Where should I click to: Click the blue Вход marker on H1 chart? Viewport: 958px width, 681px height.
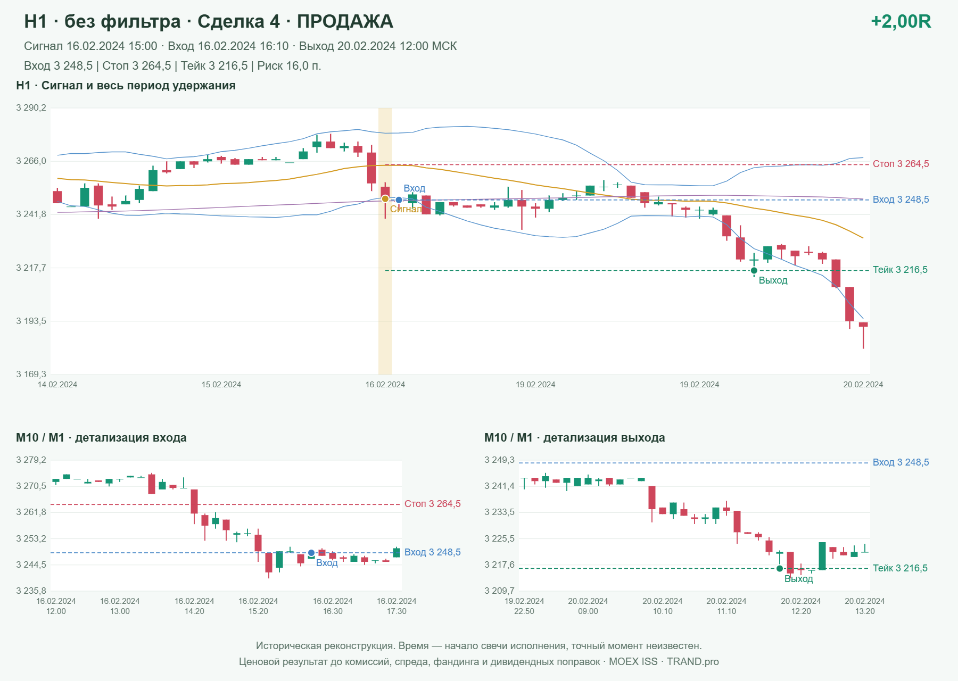click(x=399, y=200)
